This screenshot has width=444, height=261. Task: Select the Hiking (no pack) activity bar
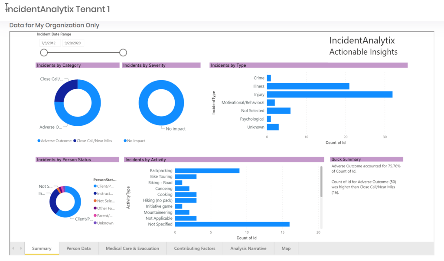(186, 200)
